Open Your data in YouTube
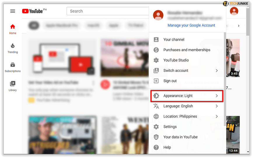The width and height of the screenshot is (253, 158). (180, 137)
